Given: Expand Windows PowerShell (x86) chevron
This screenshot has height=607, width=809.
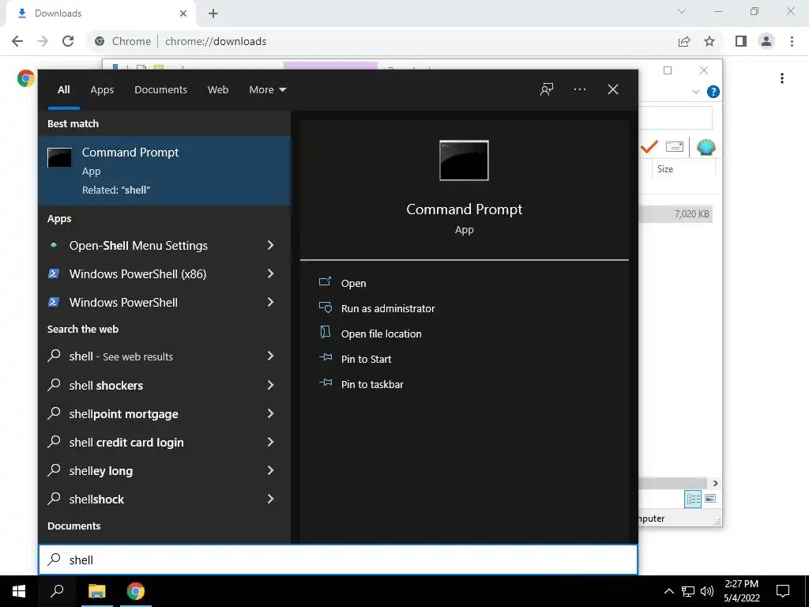Looking at the screenshot, I should (x=270, y=273).
